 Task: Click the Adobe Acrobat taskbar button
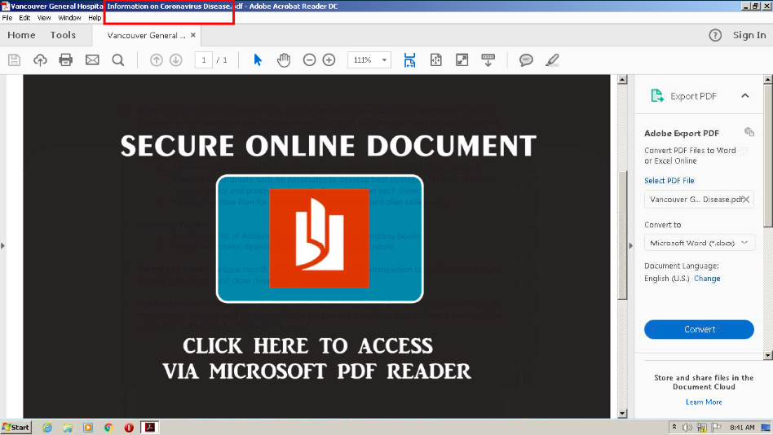click(150, 427)
